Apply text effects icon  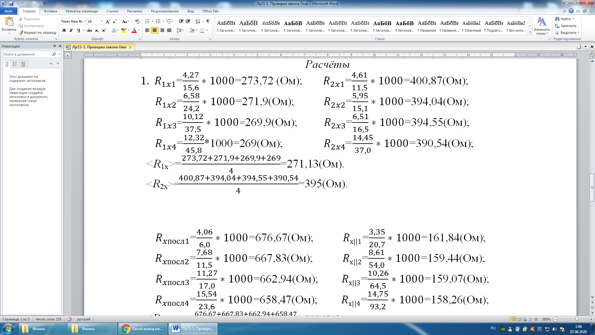point(114,30)
